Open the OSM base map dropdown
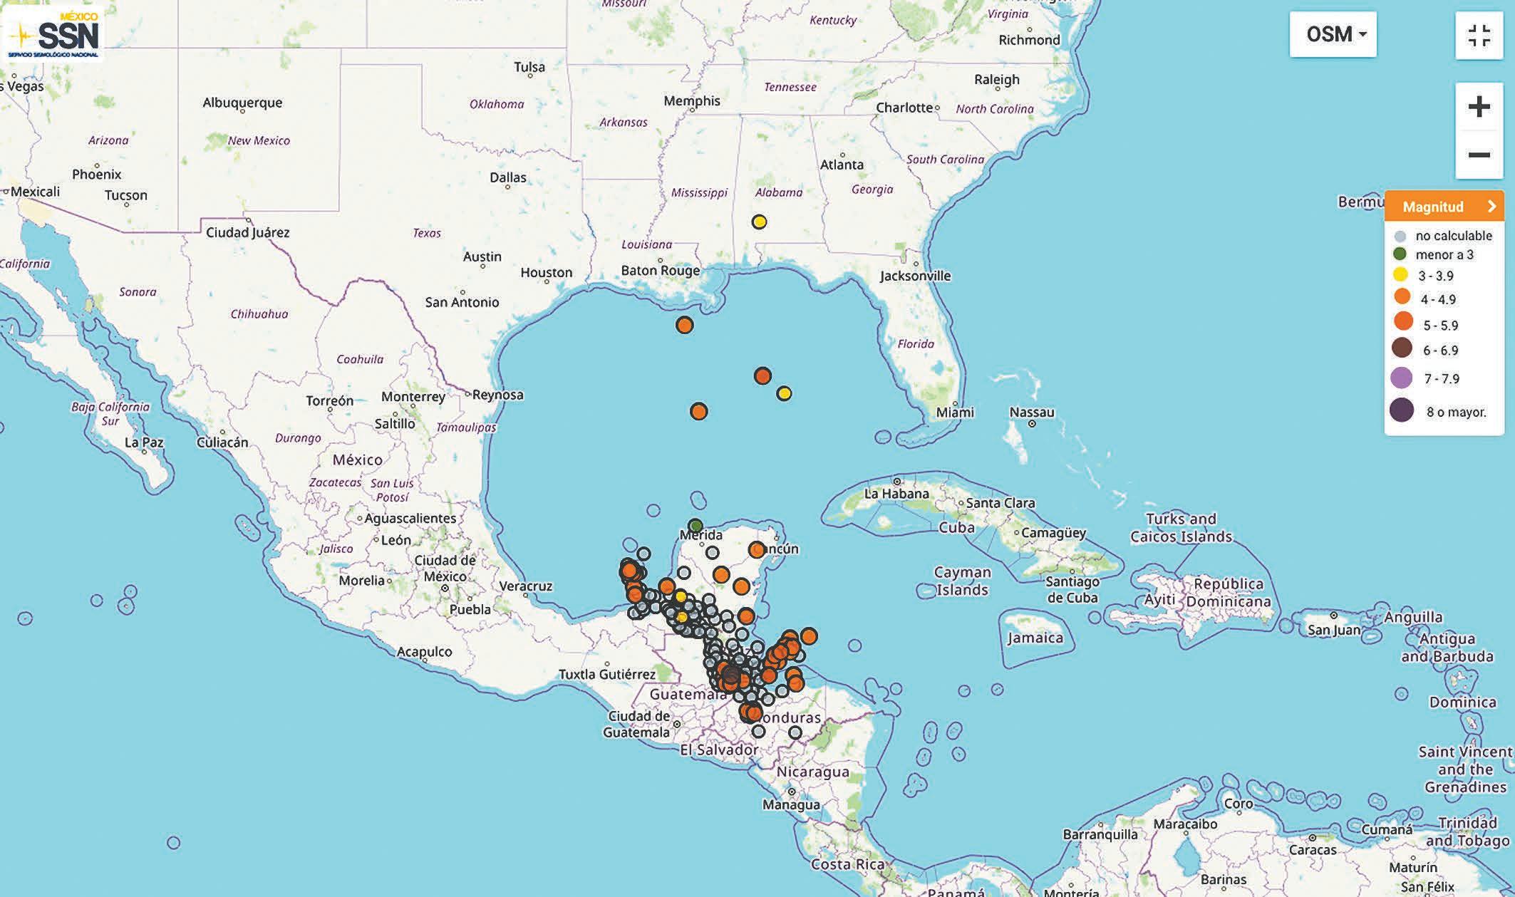 click(1333, 34)
